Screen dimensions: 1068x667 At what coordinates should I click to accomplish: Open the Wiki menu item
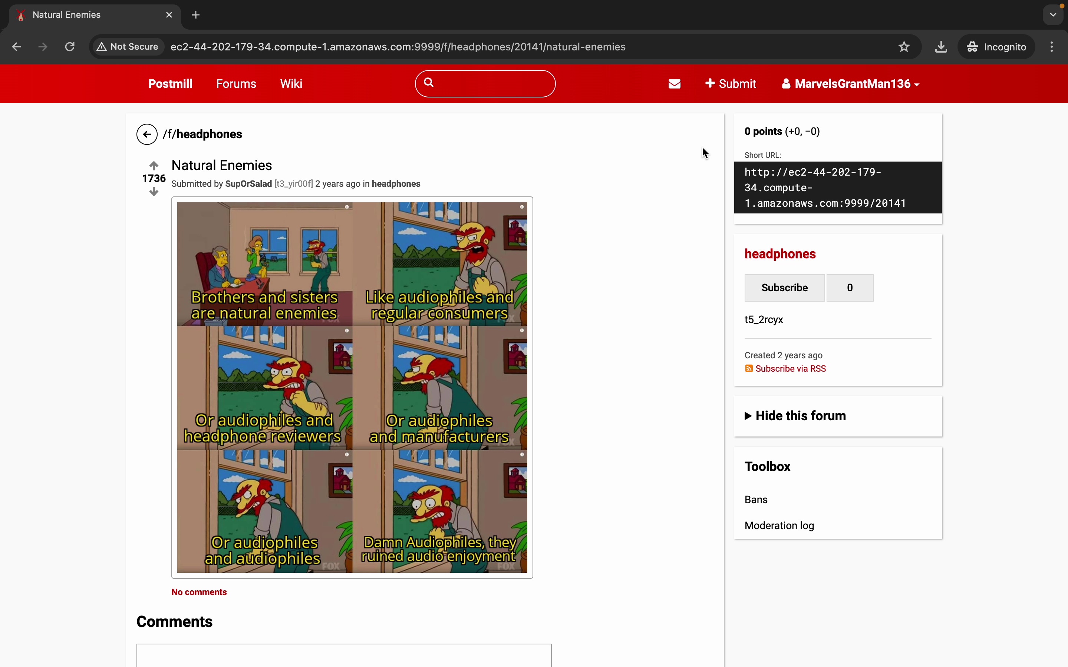pos(291,84)
